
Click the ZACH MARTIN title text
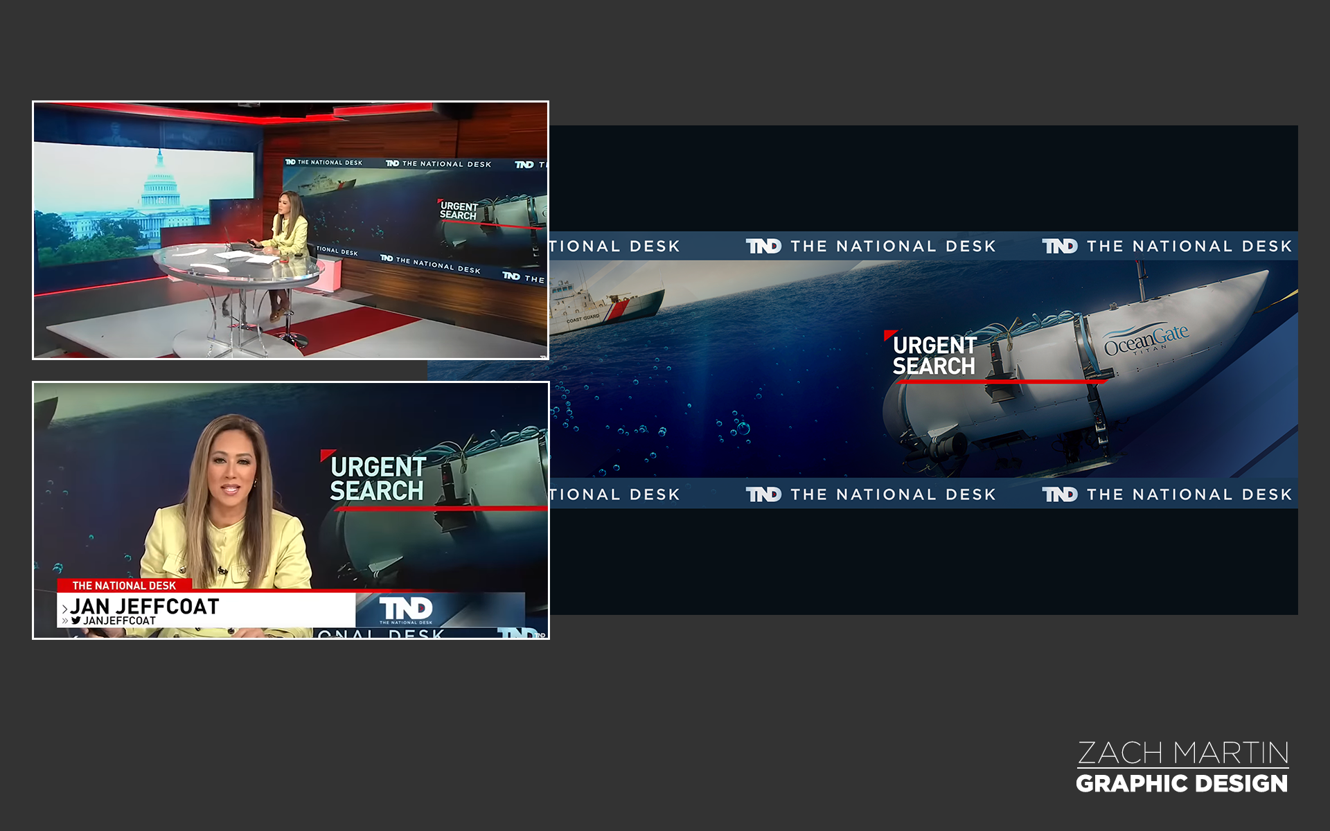[1182, 753]
